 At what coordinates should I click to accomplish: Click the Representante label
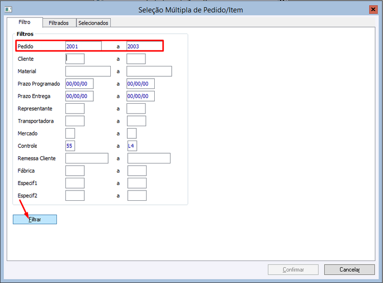point(35,108)
